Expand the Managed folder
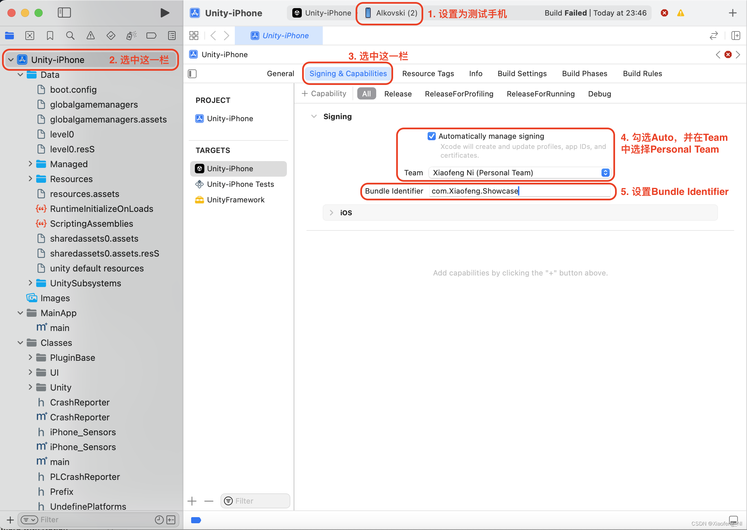This screenshot has height=530, width=747. point(30,164)
